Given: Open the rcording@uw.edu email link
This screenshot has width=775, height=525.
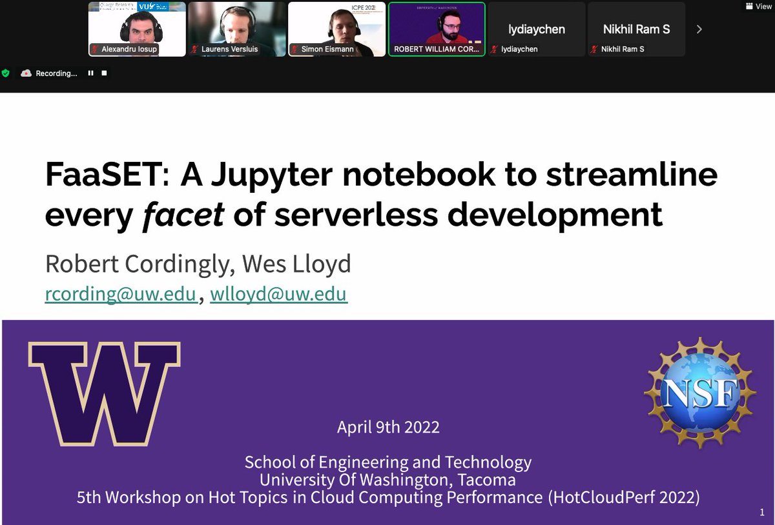Looking at the screenshot, I should click(x=120, y=294).
